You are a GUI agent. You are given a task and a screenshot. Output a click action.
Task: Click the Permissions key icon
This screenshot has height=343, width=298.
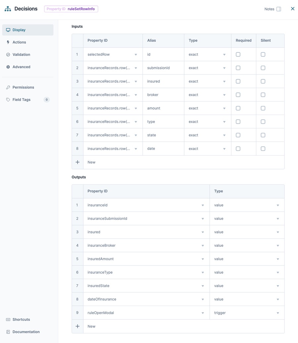tap(8, 87)
